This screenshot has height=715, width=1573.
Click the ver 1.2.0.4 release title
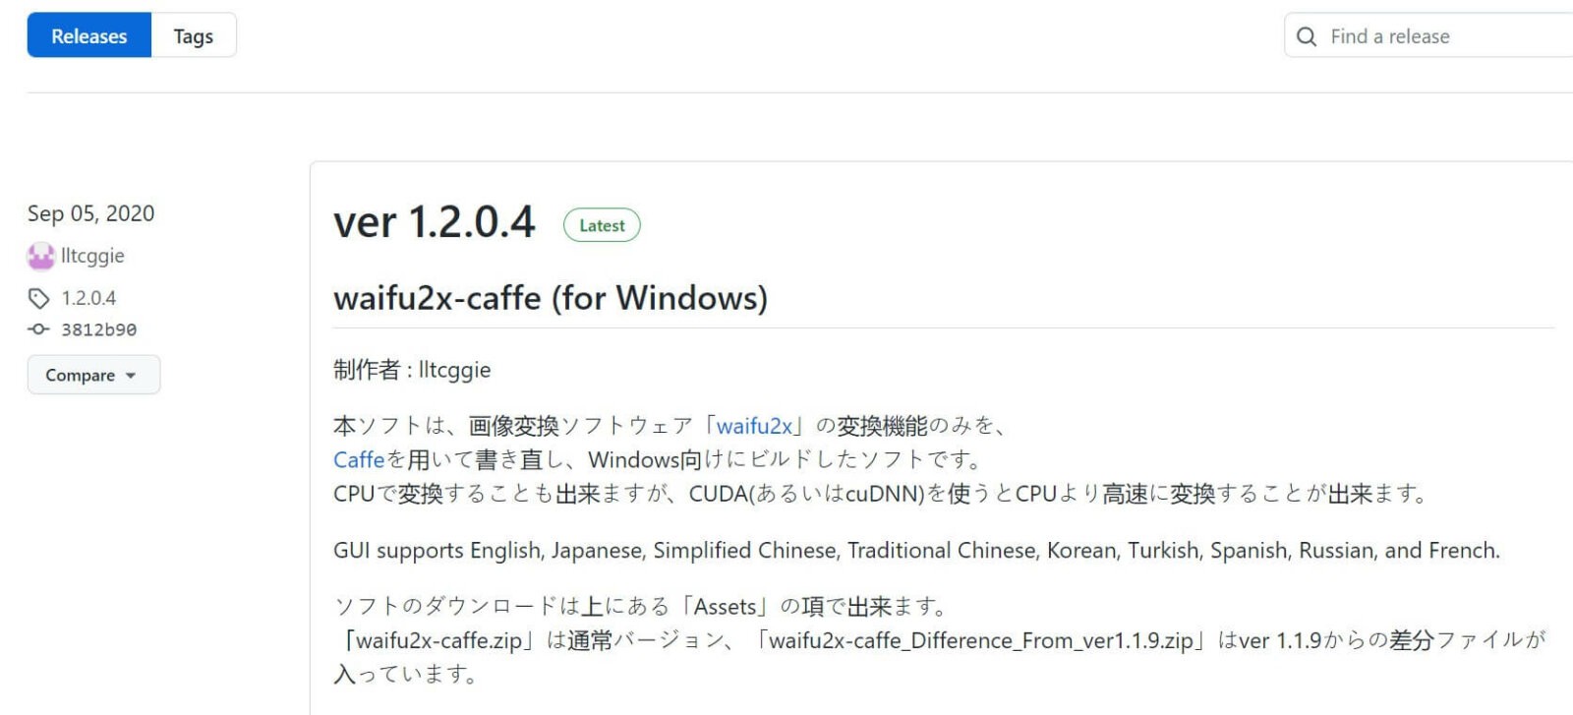click(x=434, y=222)
